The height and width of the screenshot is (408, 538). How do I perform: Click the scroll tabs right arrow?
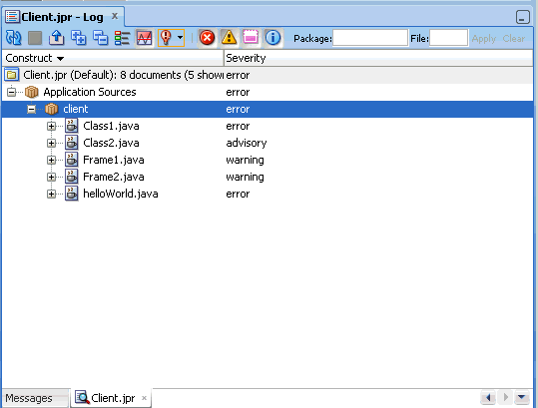tap(505, 397)
